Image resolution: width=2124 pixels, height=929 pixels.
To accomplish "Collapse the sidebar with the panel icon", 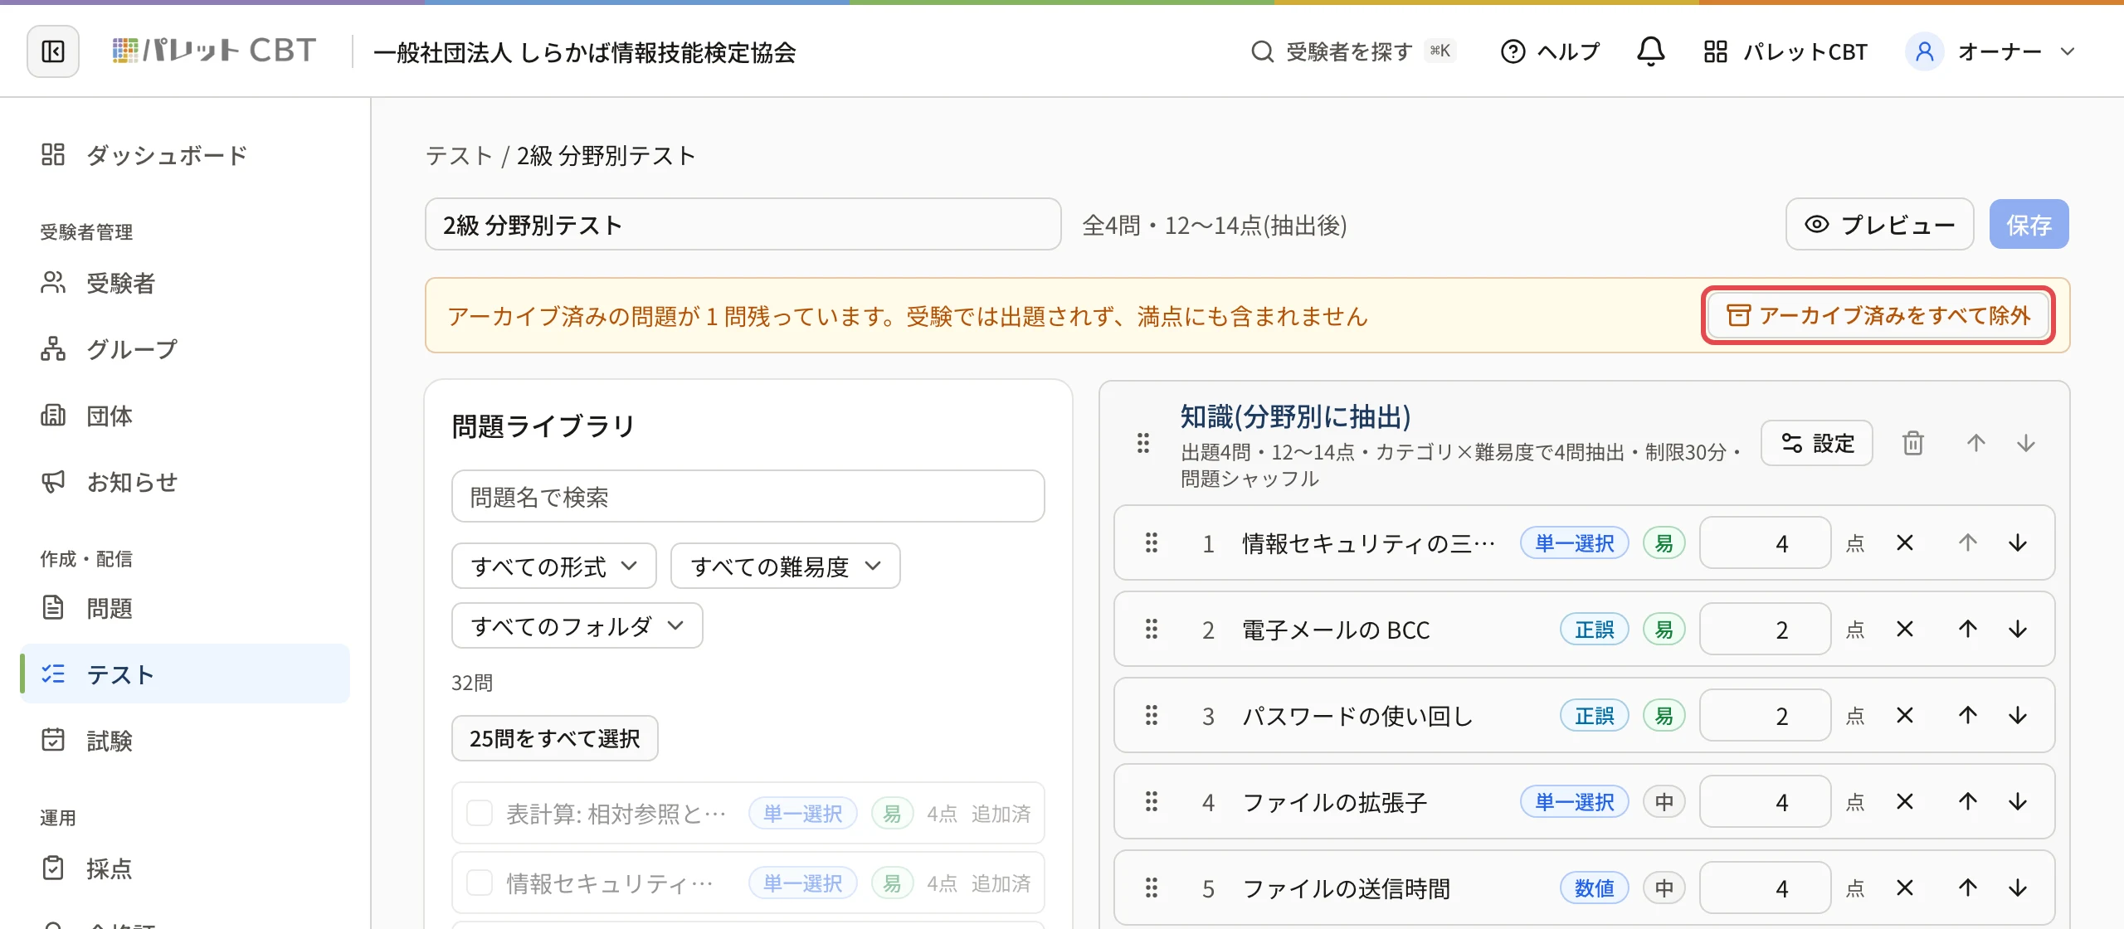I will (53, 51).
